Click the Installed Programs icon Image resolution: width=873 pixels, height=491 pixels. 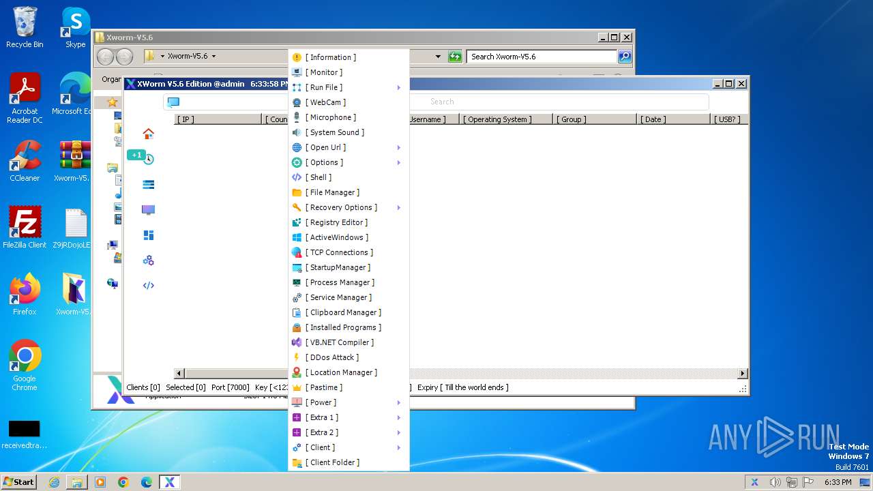coord(297,327)
